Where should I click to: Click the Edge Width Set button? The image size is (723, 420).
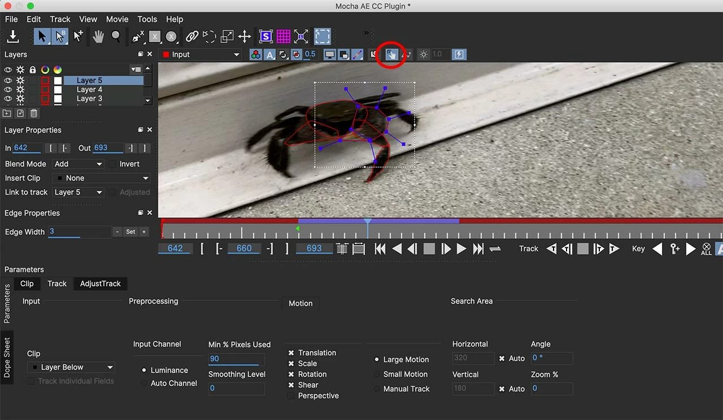point(130,232)
